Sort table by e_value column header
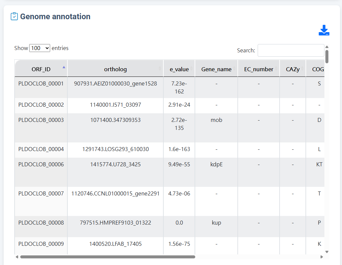 (179, 69)
